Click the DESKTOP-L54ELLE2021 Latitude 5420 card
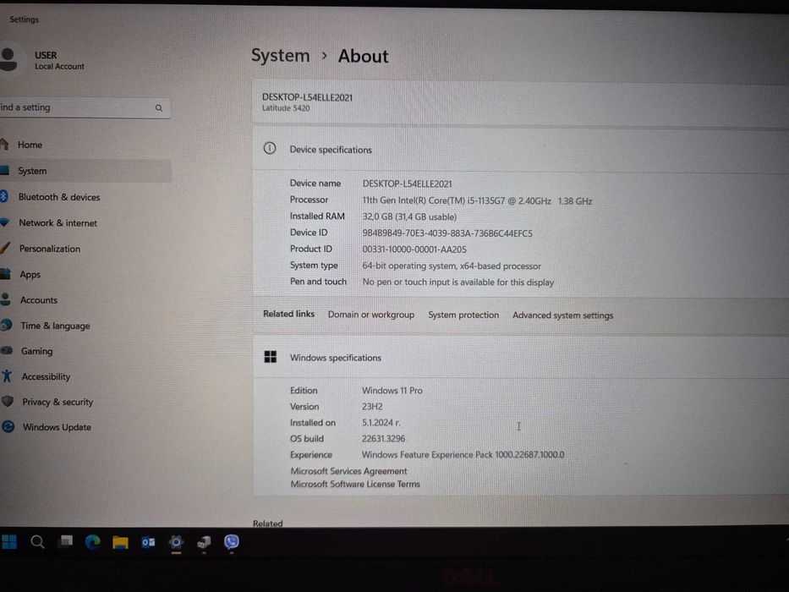This screenshot has height=592, width=789. (520, 102)
